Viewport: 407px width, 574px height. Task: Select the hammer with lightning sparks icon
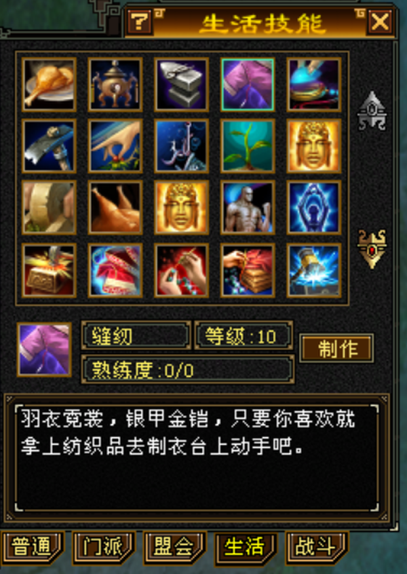pyautogui.click(x=314, y=271)
